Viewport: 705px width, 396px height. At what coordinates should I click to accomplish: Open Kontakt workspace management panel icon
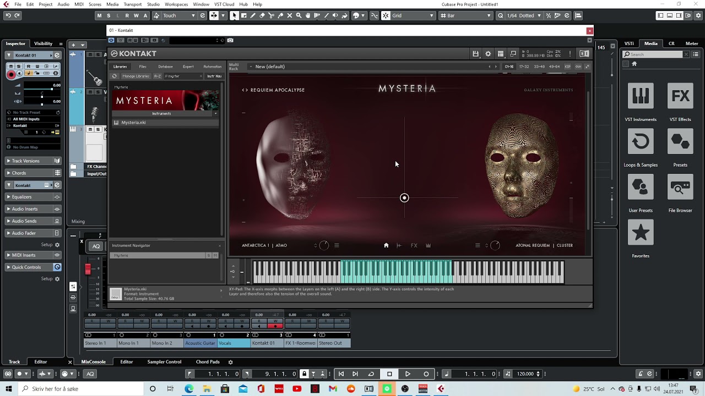(x=501, y=53)
